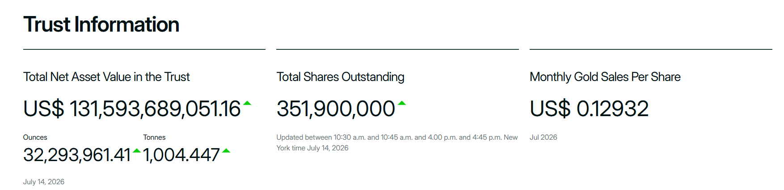Click the green arrow beside net asset value
Image resolution: width=784 pixels, height=190 pixels.
click(247, 103)
